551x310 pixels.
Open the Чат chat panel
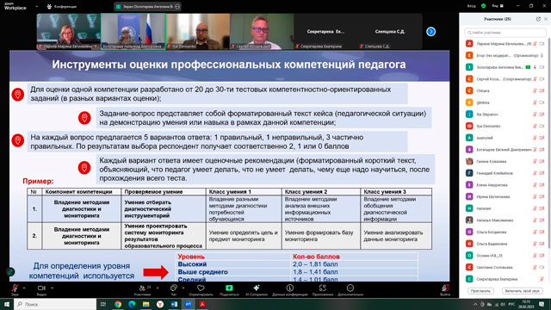pyautogui.click(x=174, y=289)
